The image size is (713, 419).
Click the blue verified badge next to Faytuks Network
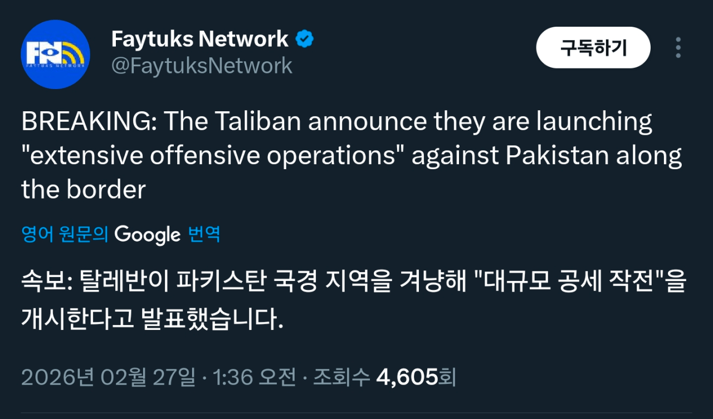[303, 38]
